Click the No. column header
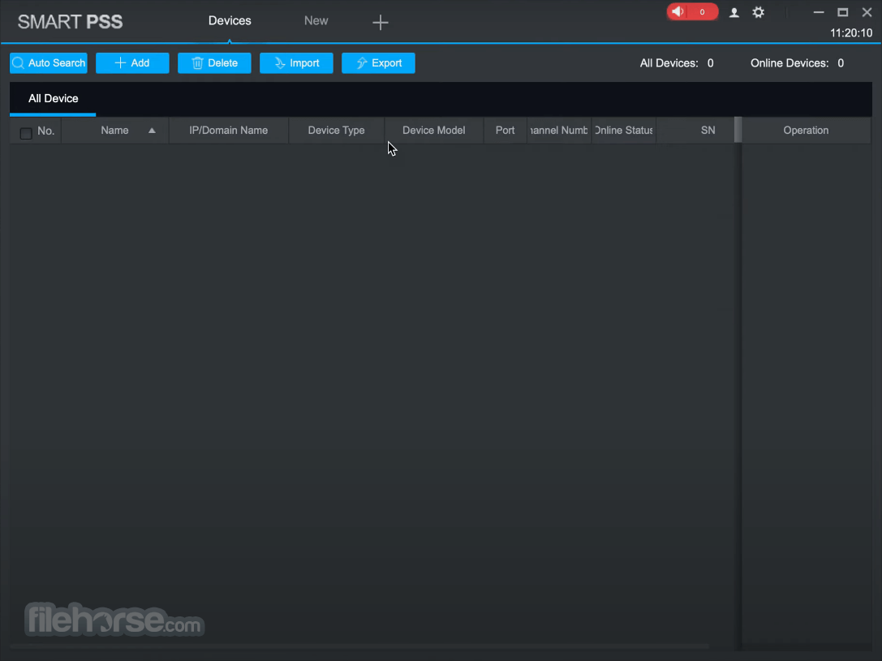Image resolution: width=882 pixels, height=661 pixels. pos(45,131)
